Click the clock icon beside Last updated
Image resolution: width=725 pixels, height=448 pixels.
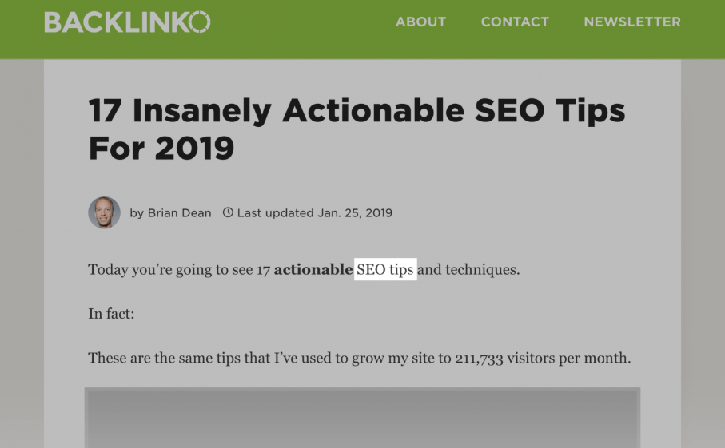(228, 212)
